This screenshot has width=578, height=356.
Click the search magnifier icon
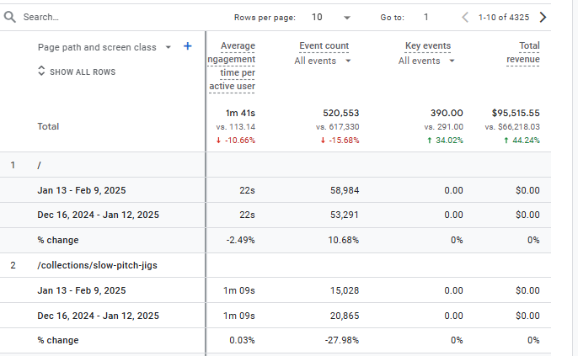tap(12, 17)
